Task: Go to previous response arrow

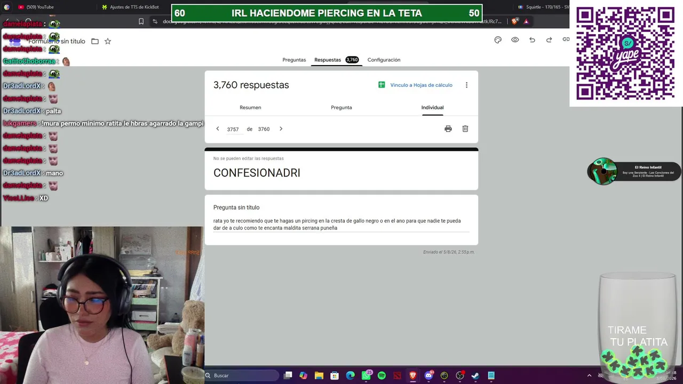Action: [x=218, y=129]
